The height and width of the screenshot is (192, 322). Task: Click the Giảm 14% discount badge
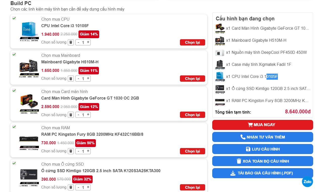pyautogui.click(x=89, y=34)
